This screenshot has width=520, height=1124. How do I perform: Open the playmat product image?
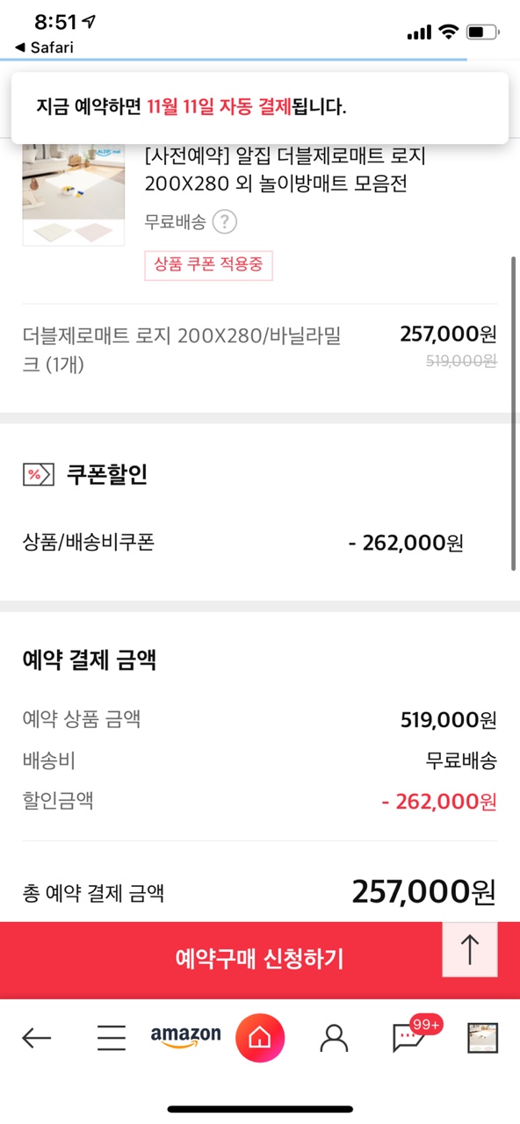74,194
